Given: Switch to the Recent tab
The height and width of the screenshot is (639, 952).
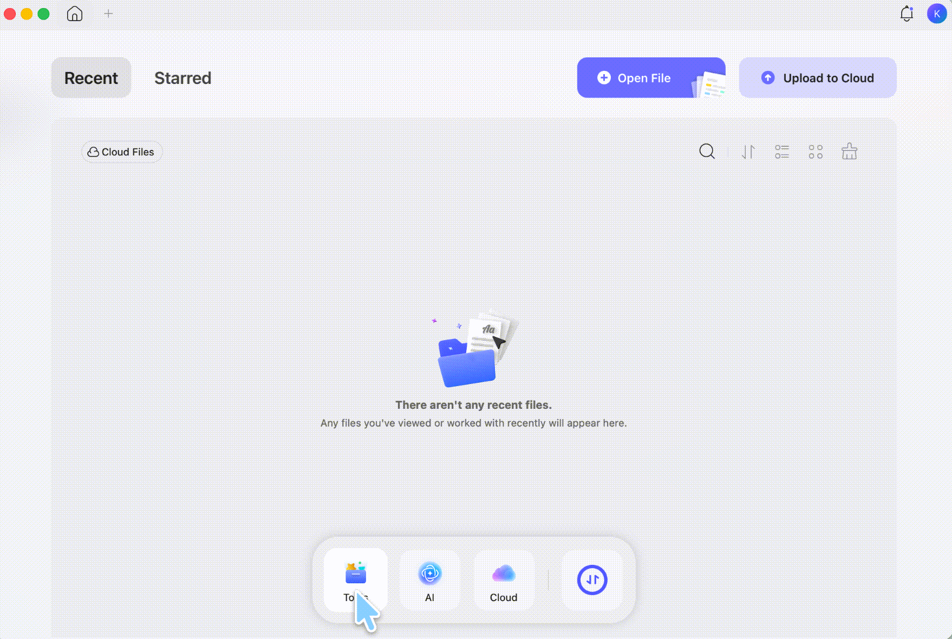Looking at the screenshot, I should 91,78.
